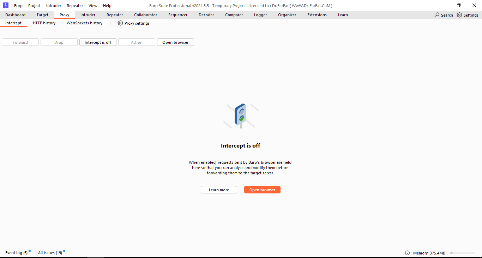Switch to the Collaborator tab
482x258 pixels.
click(x=146, y=15)
